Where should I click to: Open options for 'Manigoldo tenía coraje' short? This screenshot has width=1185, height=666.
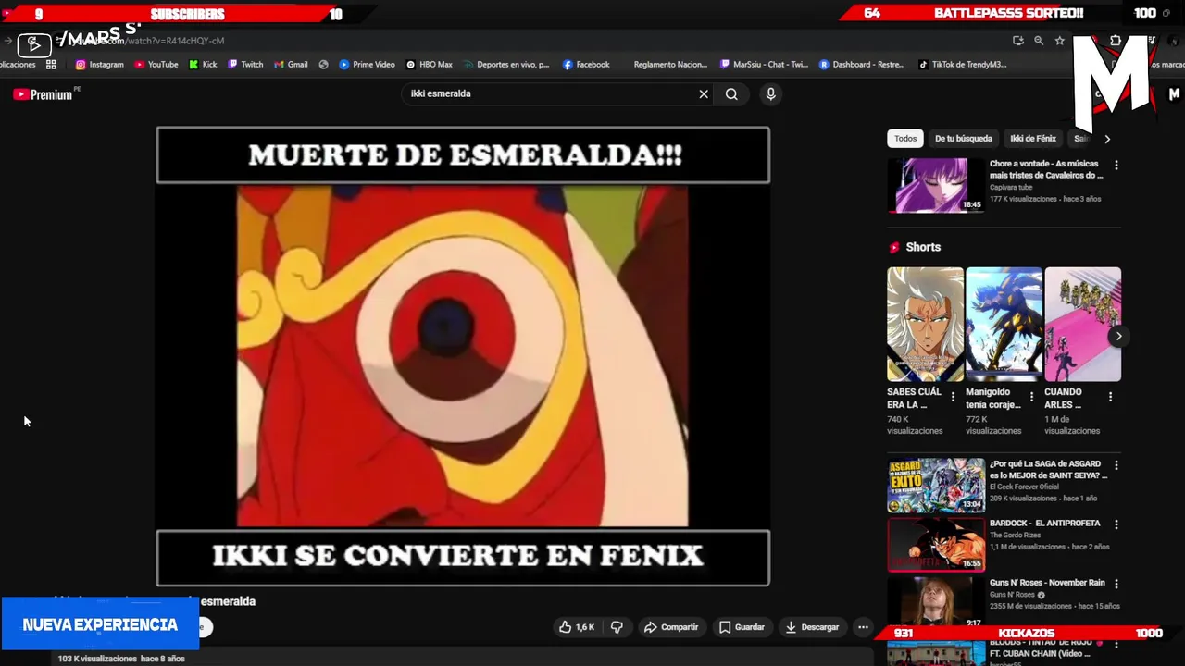coord(1031,397)
